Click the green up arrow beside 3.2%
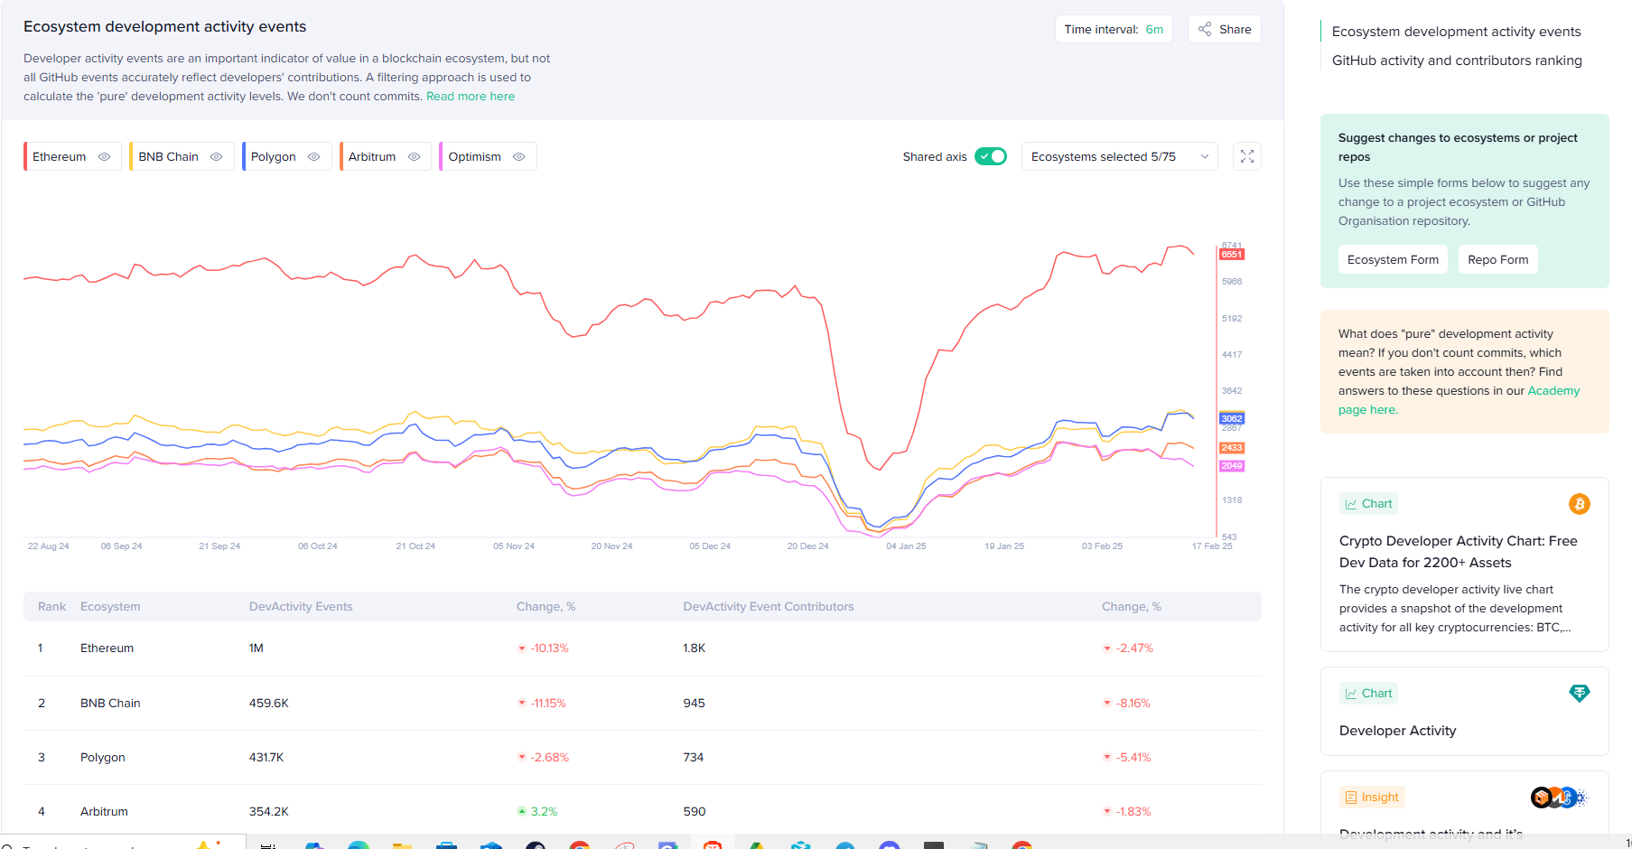This screenshot has width=1632, height=849. 522,812
